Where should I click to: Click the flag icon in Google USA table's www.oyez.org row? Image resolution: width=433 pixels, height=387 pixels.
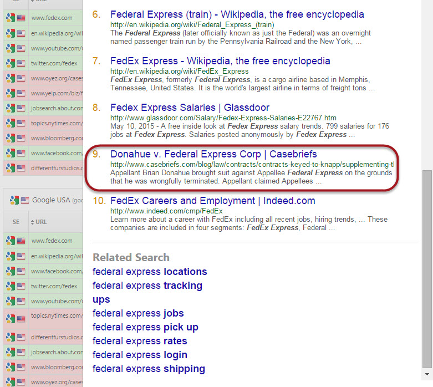(x=21, y=383)
